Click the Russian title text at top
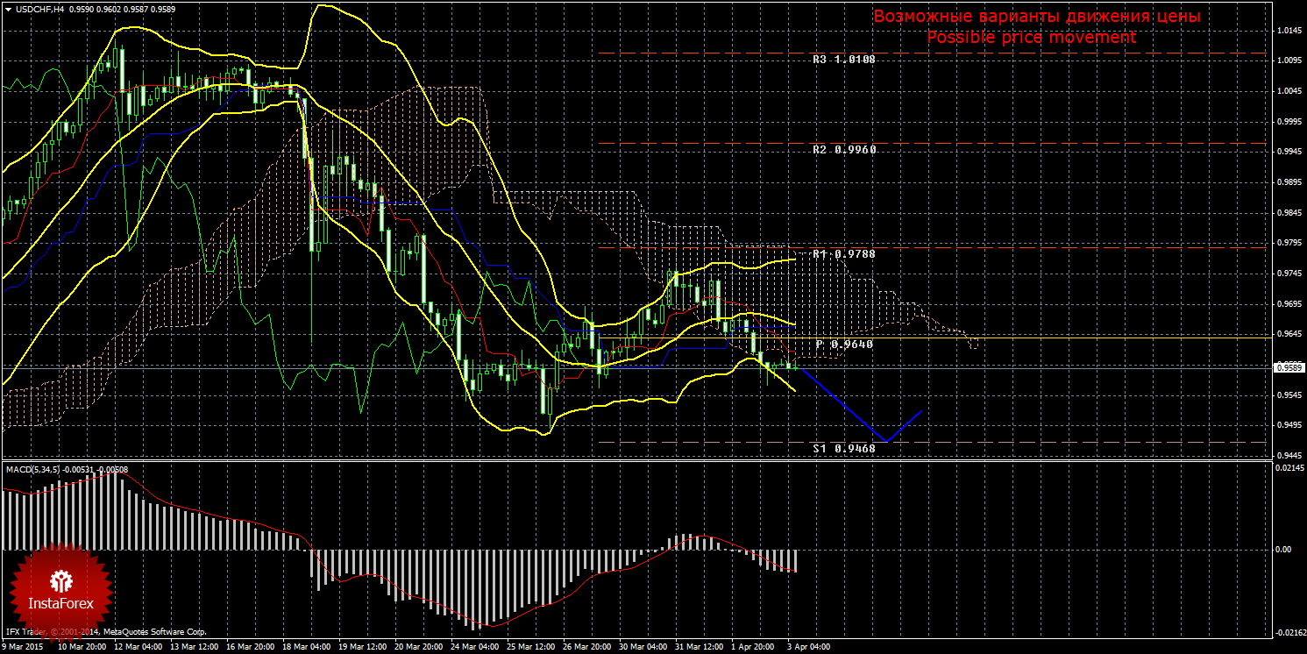 [1036, 17]
